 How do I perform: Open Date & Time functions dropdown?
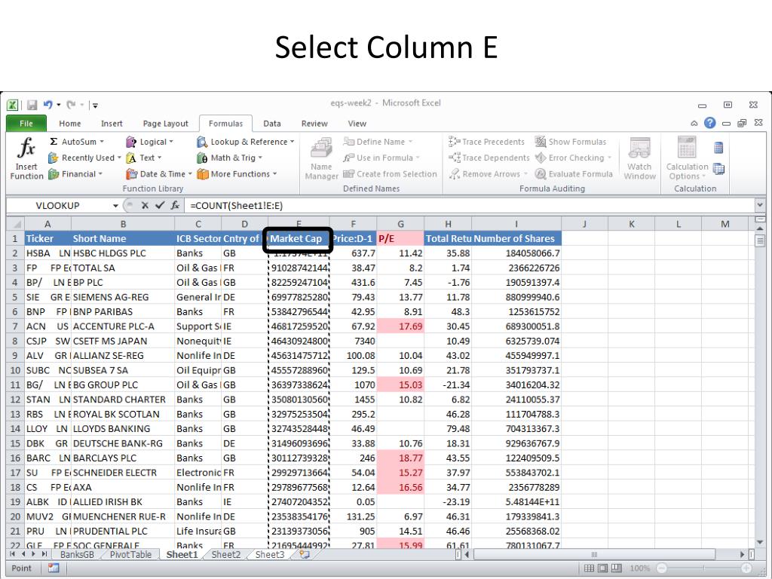(159, 174)
